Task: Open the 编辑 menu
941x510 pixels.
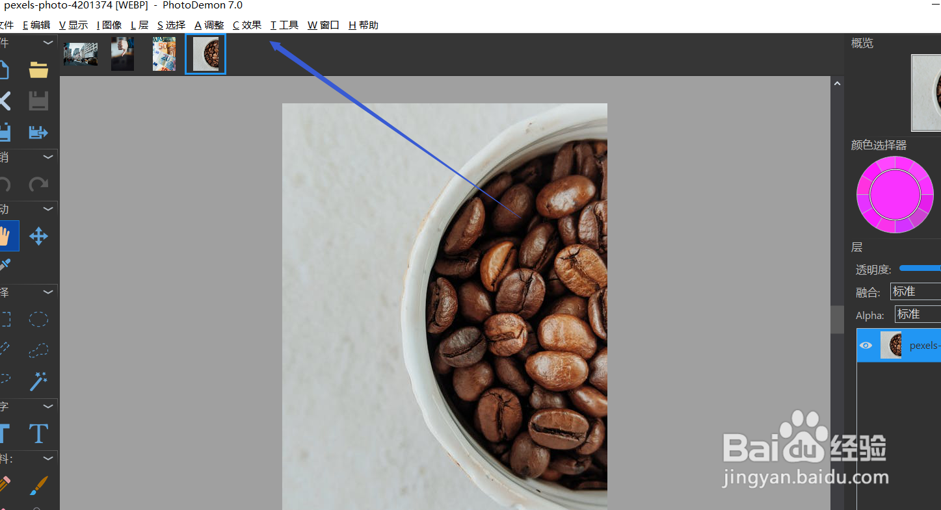Action: 36,25
